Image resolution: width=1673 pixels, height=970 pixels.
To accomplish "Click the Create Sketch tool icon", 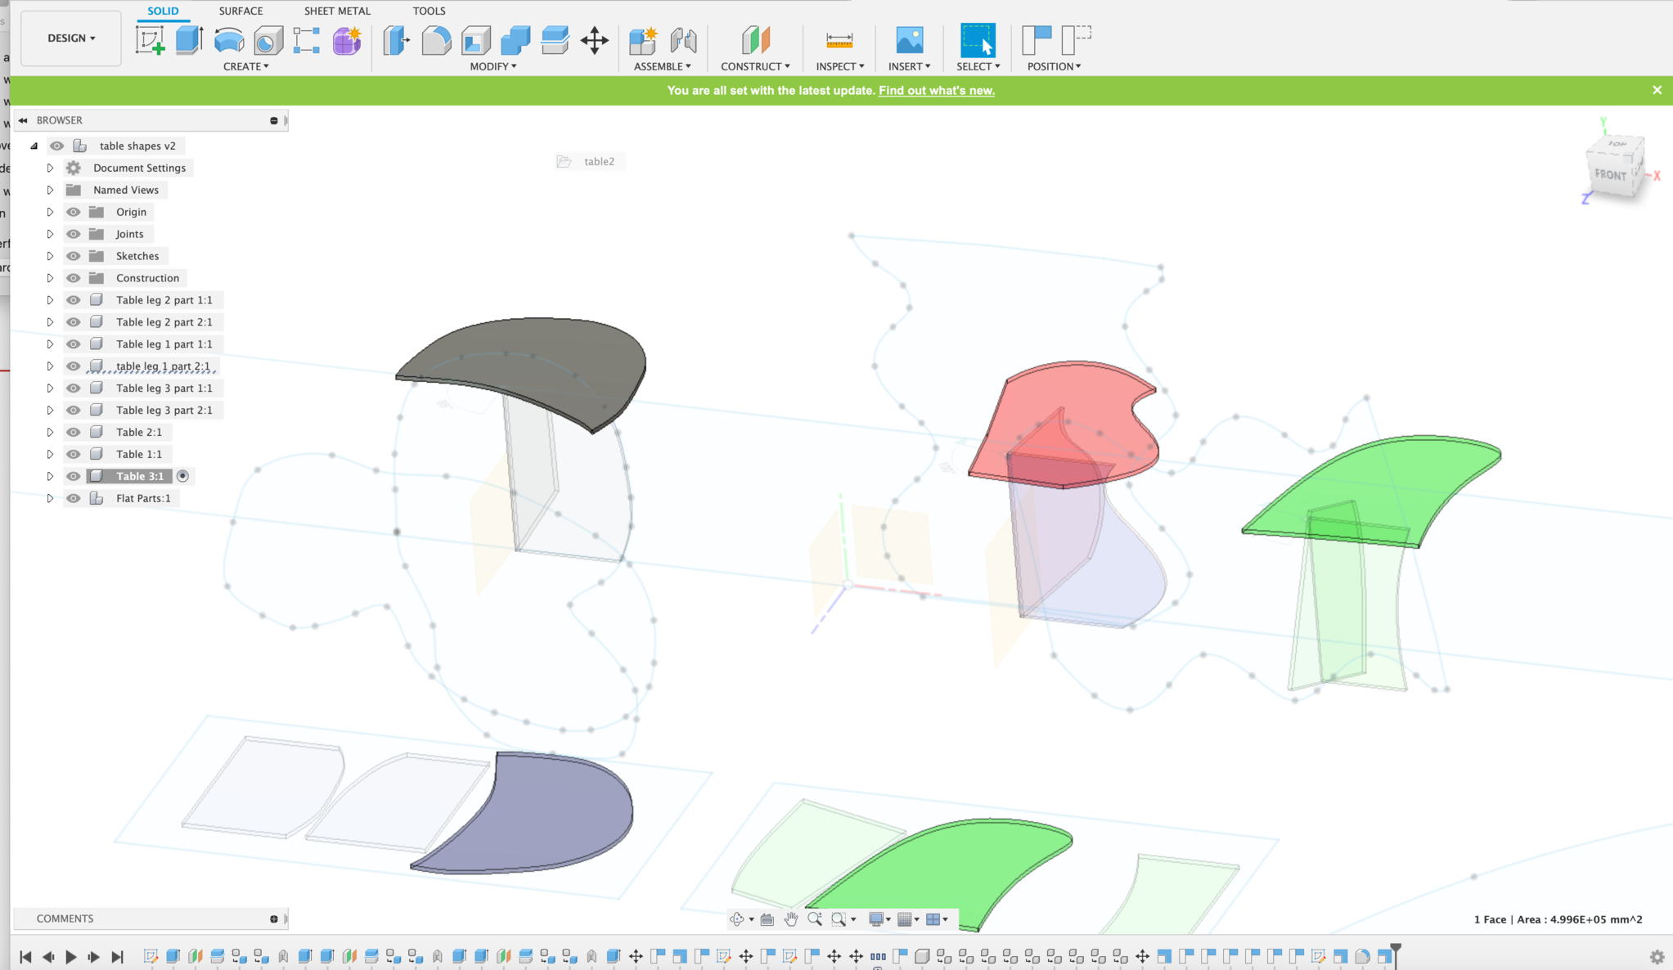I will click(150, 40).
